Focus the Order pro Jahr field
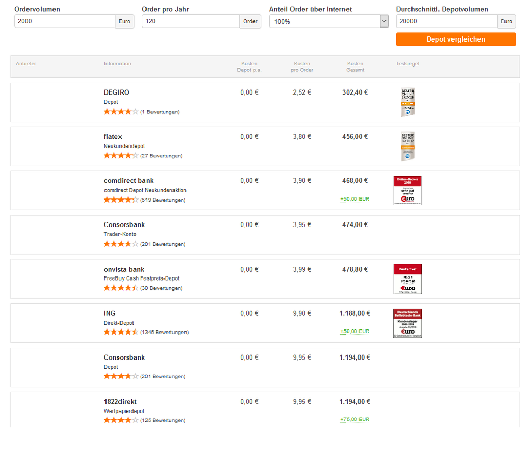This screenshot has height=451, width=532. click(x=190, y=21)
